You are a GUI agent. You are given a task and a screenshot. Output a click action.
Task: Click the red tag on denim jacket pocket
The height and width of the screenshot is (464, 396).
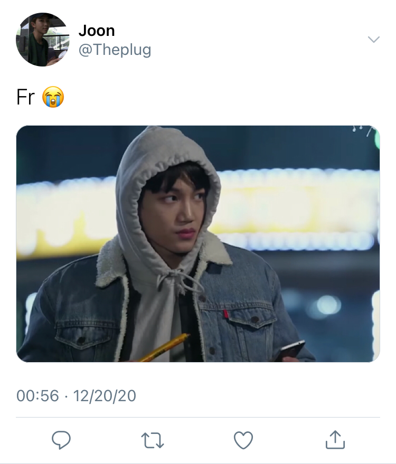[x=226, y=314]
